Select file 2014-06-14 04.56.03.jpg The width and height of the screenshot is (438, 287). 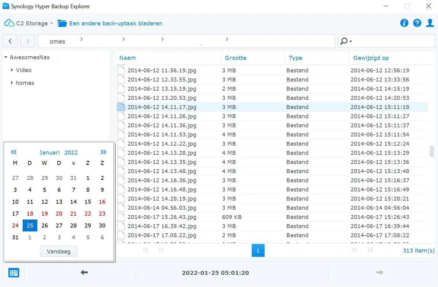coord(162,208)
